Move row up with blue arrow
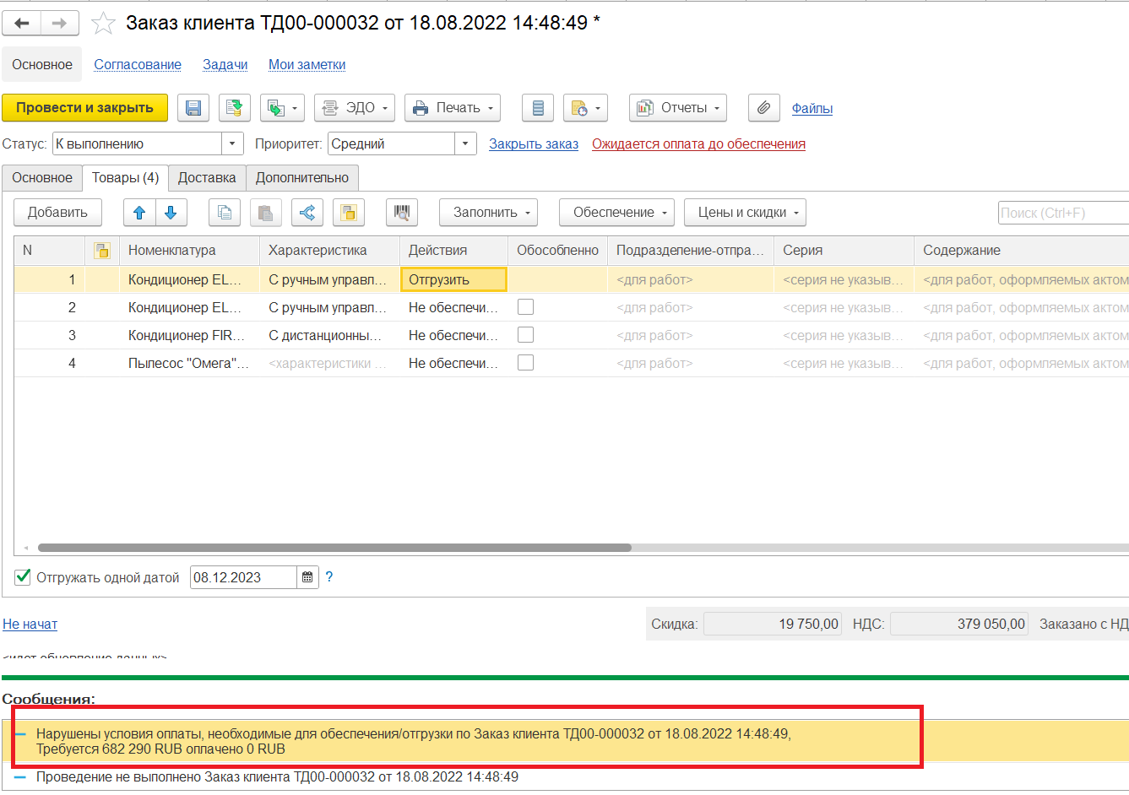This screenshot has width=1129, height=795. coord(139,213)
